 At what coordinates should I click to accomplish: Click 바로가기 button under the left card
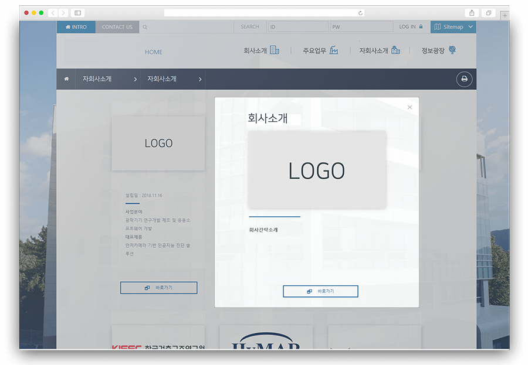[158, 288]
